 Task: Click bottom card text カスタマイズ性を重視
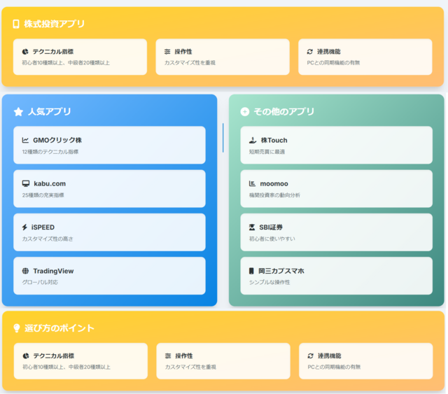190,367
